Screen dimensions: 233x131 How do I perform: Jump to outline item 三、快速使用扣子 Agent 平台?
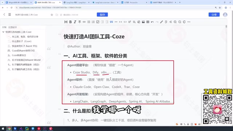click(x=23, y=46)
